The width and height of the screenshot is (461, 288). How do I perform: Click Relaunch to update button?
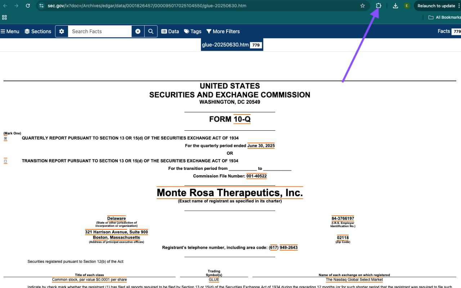point(436,6)
